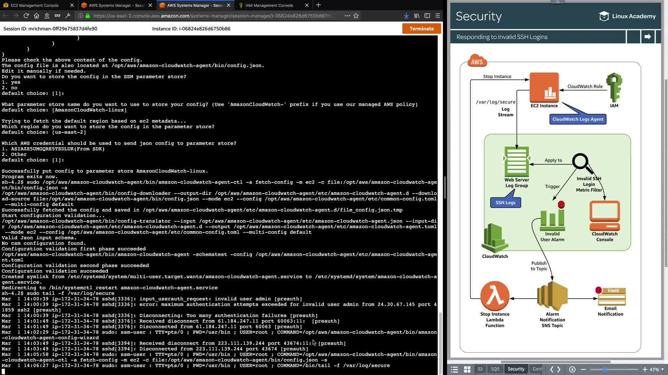Bookmark this page with the star icon

point(356,16)
